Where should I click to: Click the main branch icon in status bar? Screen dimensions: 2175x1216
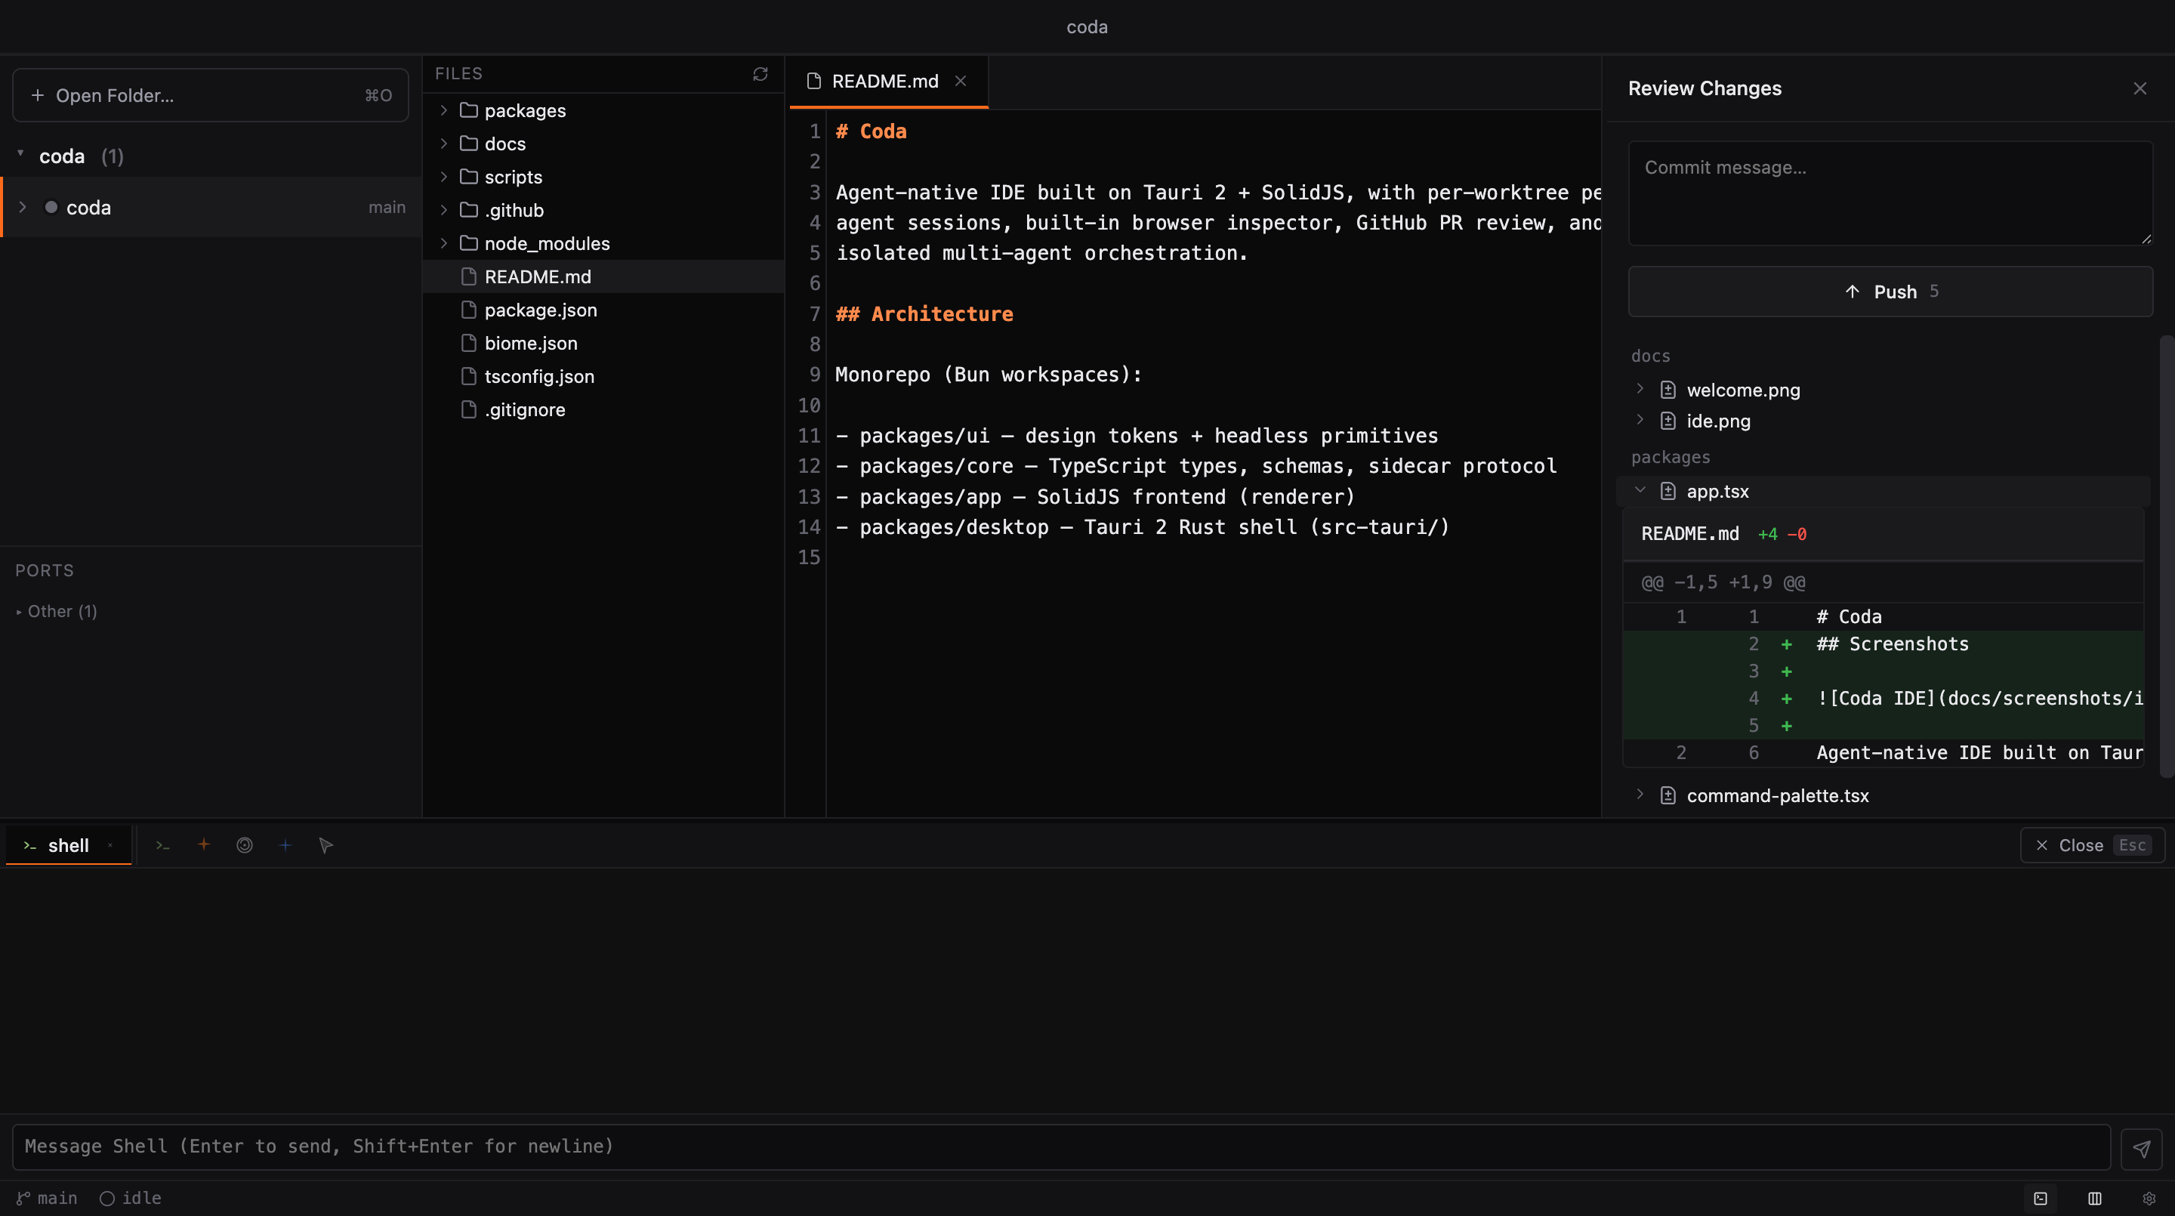click(x=23, y=1199)
